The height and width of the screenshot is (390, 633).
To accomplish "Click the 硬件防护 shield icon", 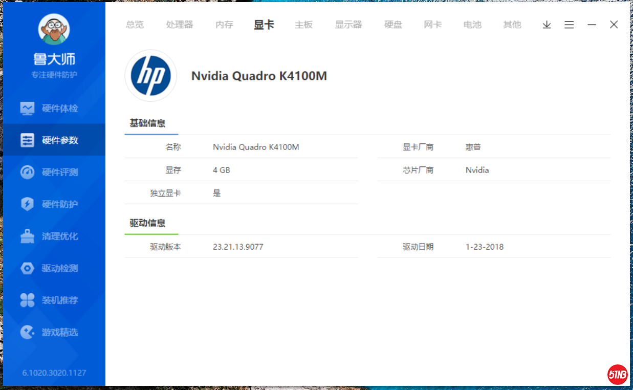I will click(27, 204).
